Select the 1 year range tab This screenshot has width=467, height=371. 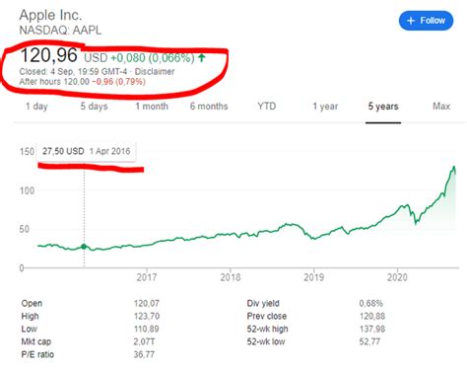point(325,107)
